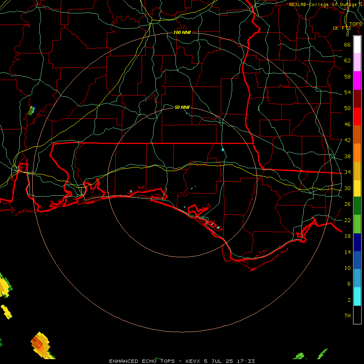The height and width of the screenshot is (364, 364).
Task: Click the light green legend swatch
Action: [x=357, y=224]
